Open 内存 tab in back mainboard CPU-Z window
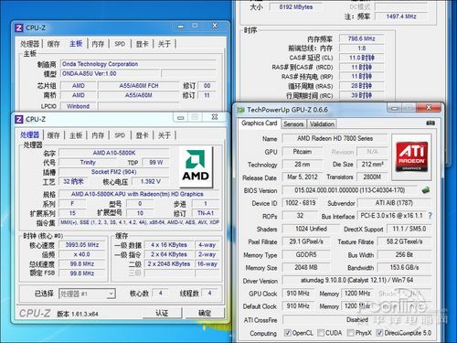457x343 pixels. (x=98, y=44)
